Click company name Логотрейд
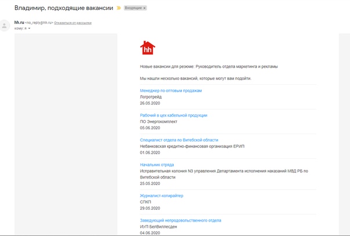The image size is (350, 236). (151, 97)
